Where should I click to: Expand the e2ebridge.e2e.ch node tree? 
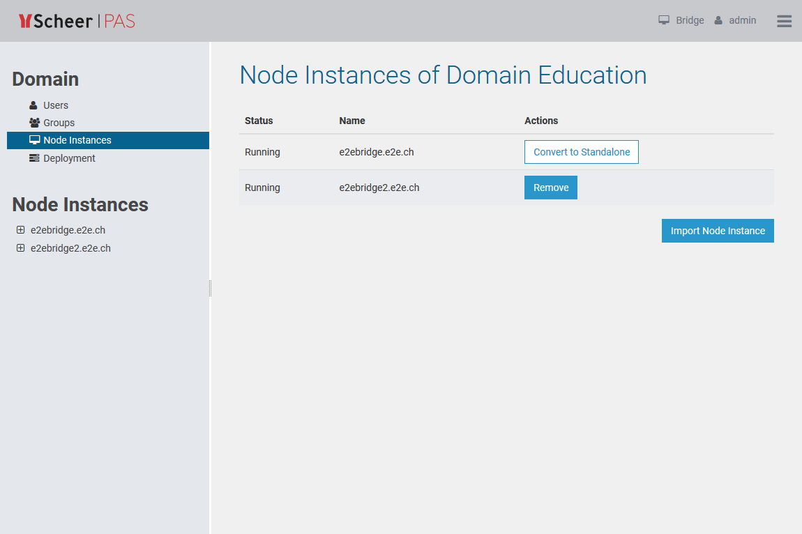pyautogui.click(x=20, y=229)
